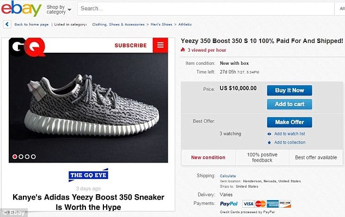Click the Calculate shipping link

[x=227, y=176]
